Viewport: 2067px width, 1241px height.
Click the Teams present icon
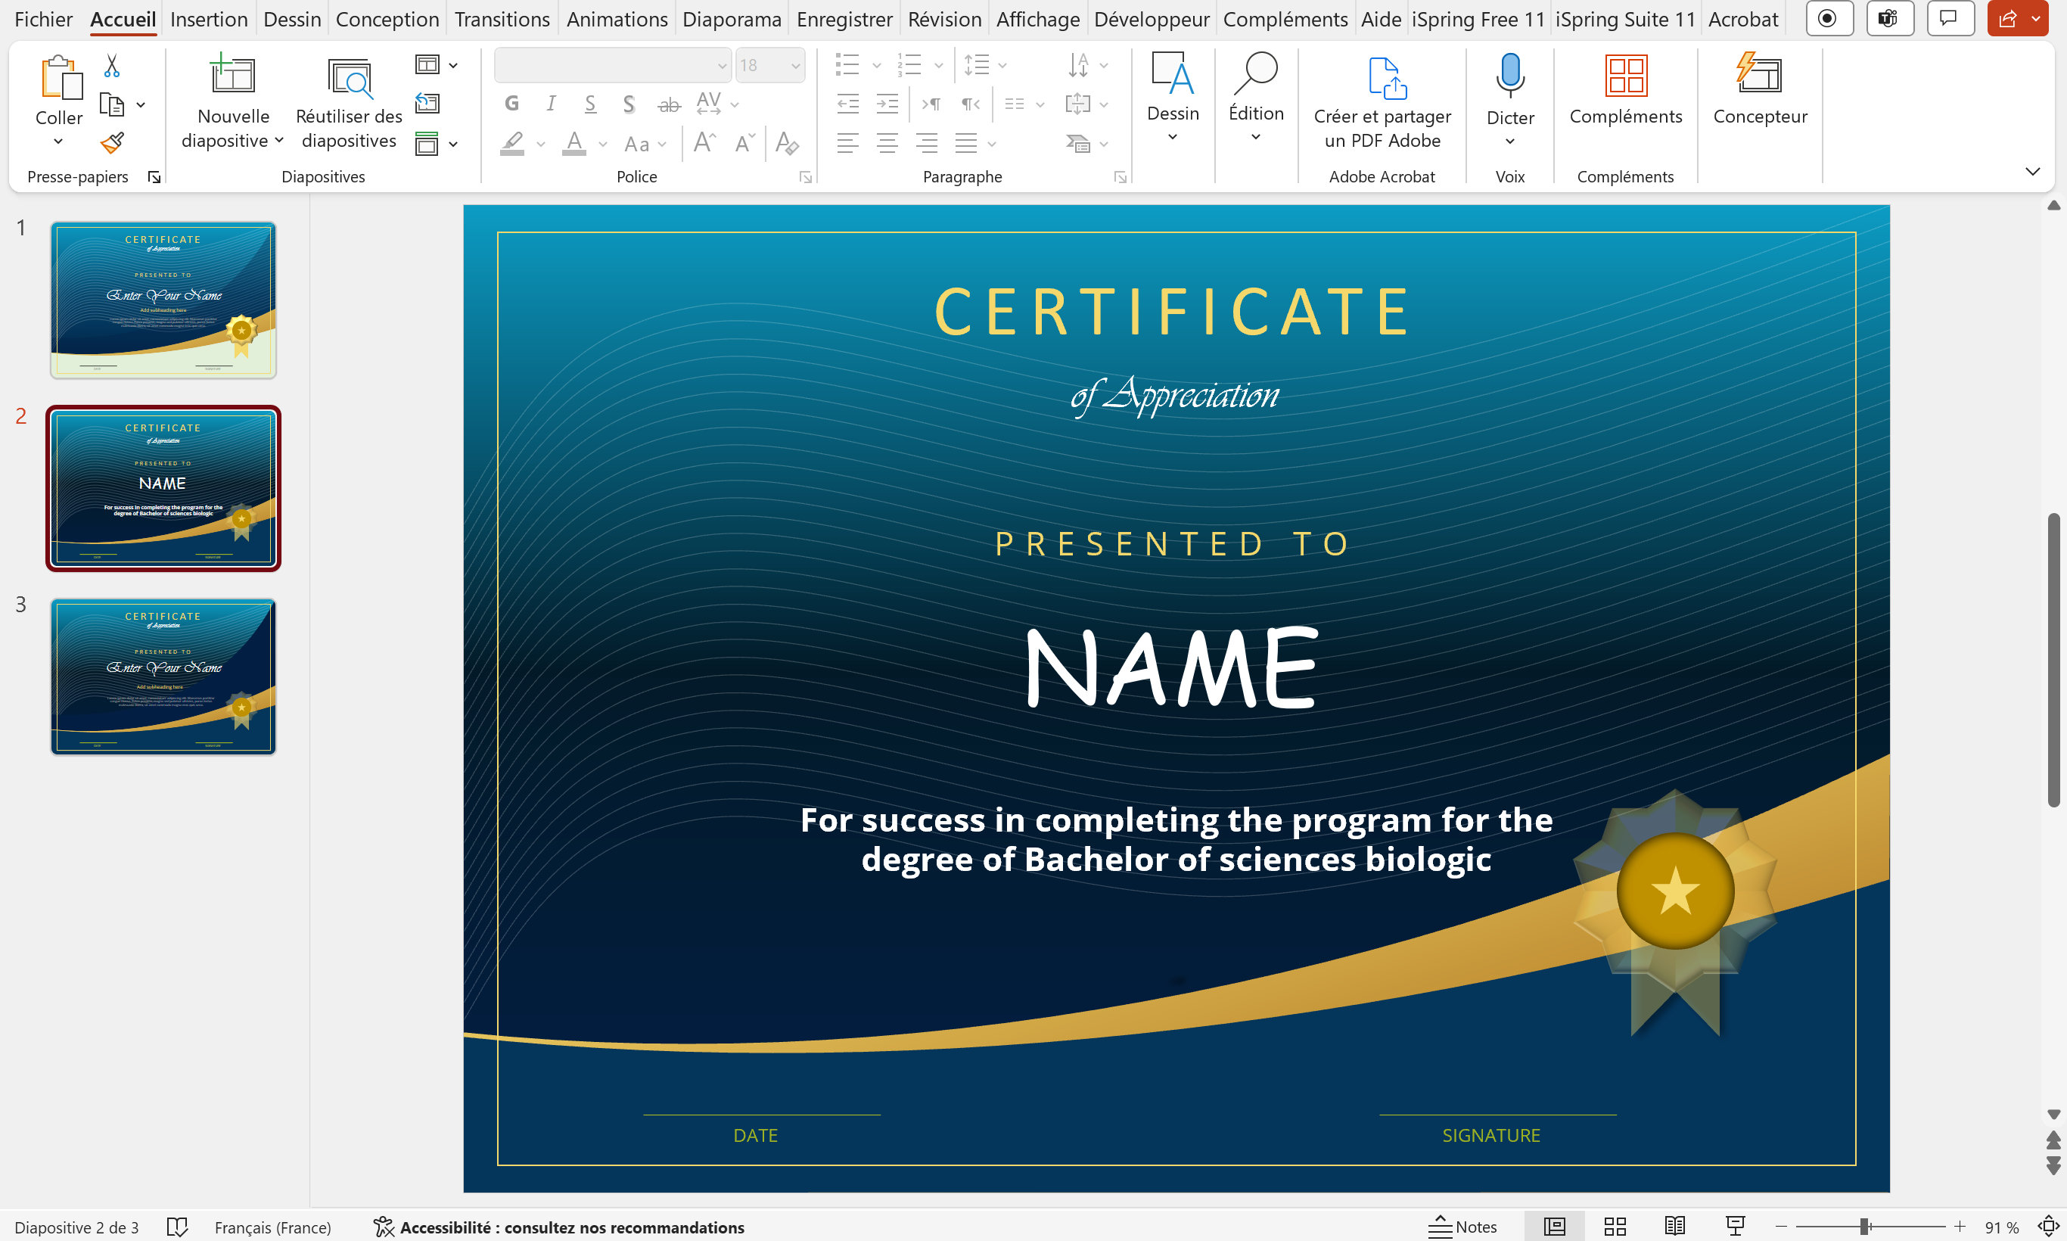(1889, 18)
